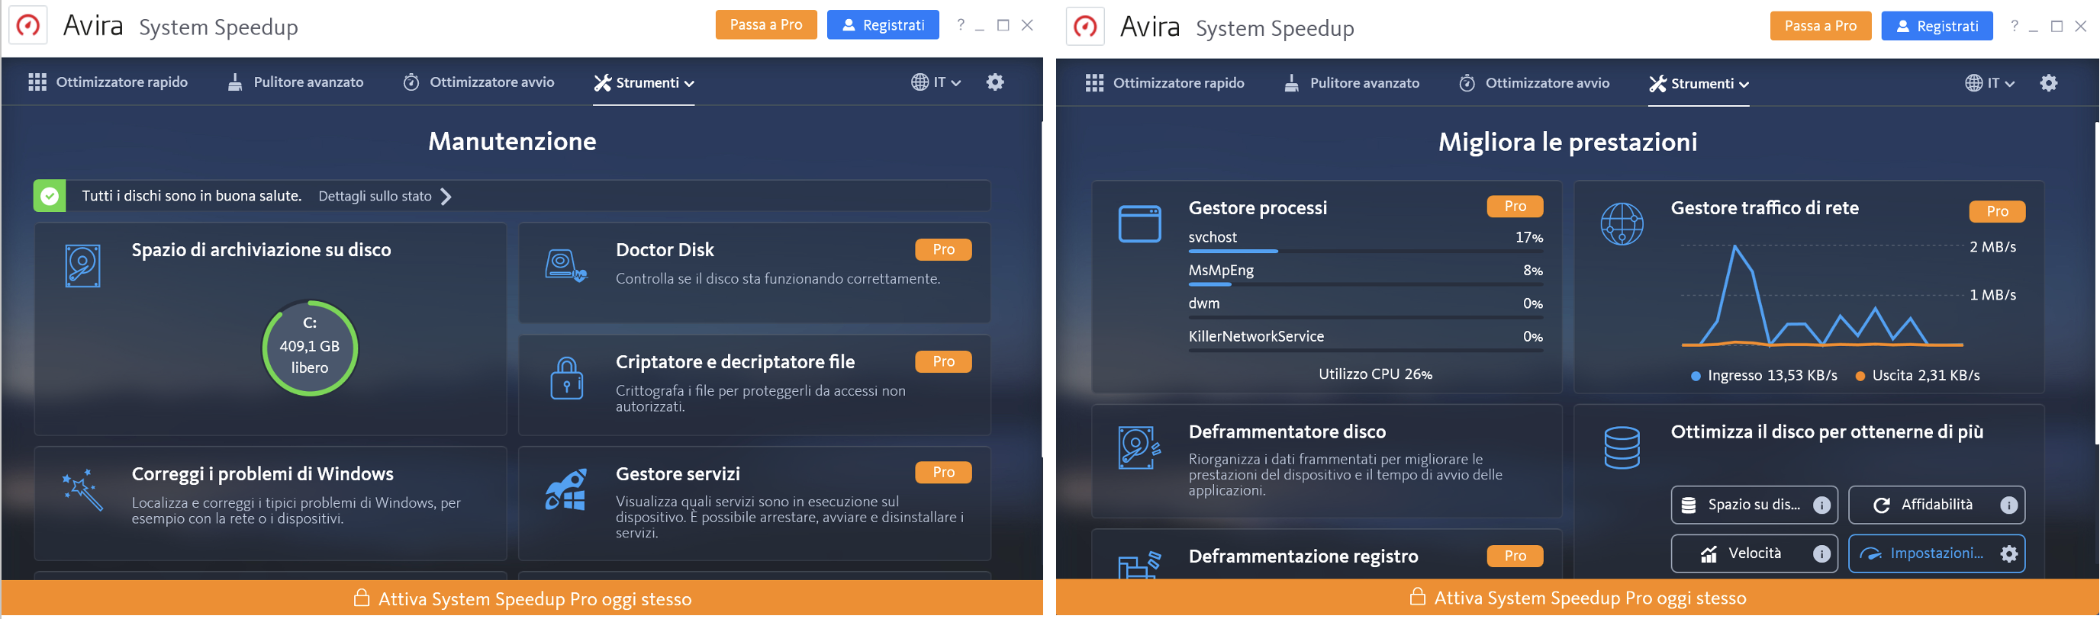
Task: Select Velocità option button
Action: (x=1754, y=554)
